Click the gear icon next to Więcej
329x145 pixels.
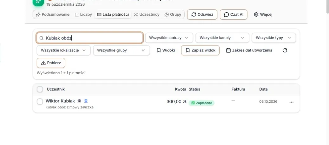(256, 15)
